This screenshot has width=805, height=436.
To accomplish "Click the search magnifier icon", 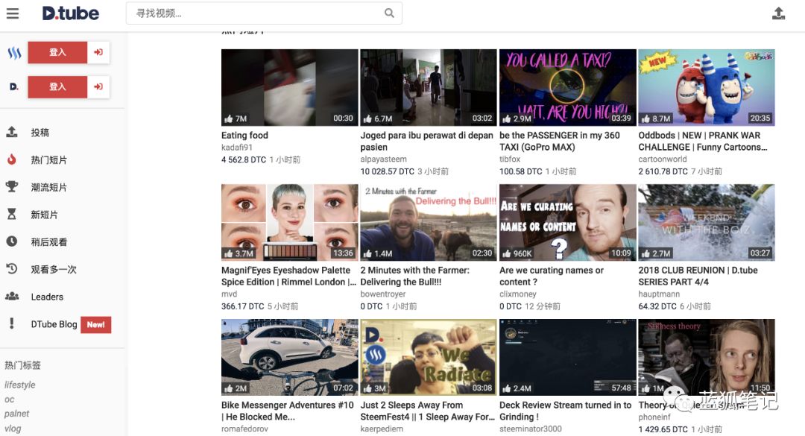I will (389, 13).
